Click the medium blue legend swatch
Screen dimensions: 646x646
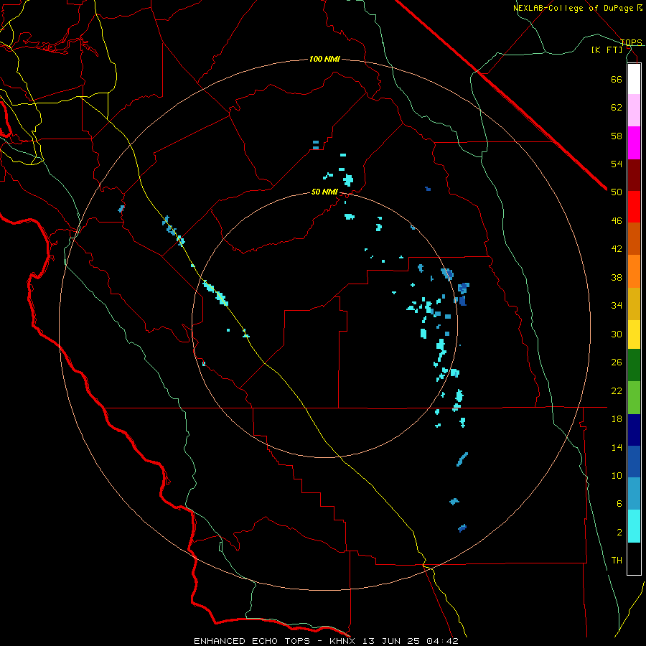(x=634, y=461)
